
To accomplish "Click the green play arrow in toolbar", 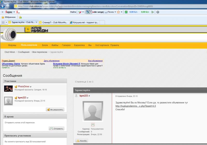I will [x=153, y=12].
